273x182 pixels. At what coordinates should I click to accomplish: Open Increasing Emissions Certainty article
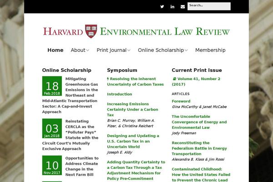click(132, 109)
